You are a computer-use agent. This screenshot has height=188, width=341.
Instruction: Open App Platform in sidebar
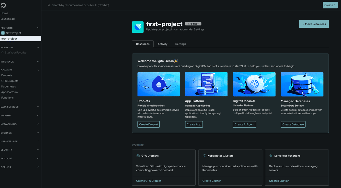tap(9, 92)
